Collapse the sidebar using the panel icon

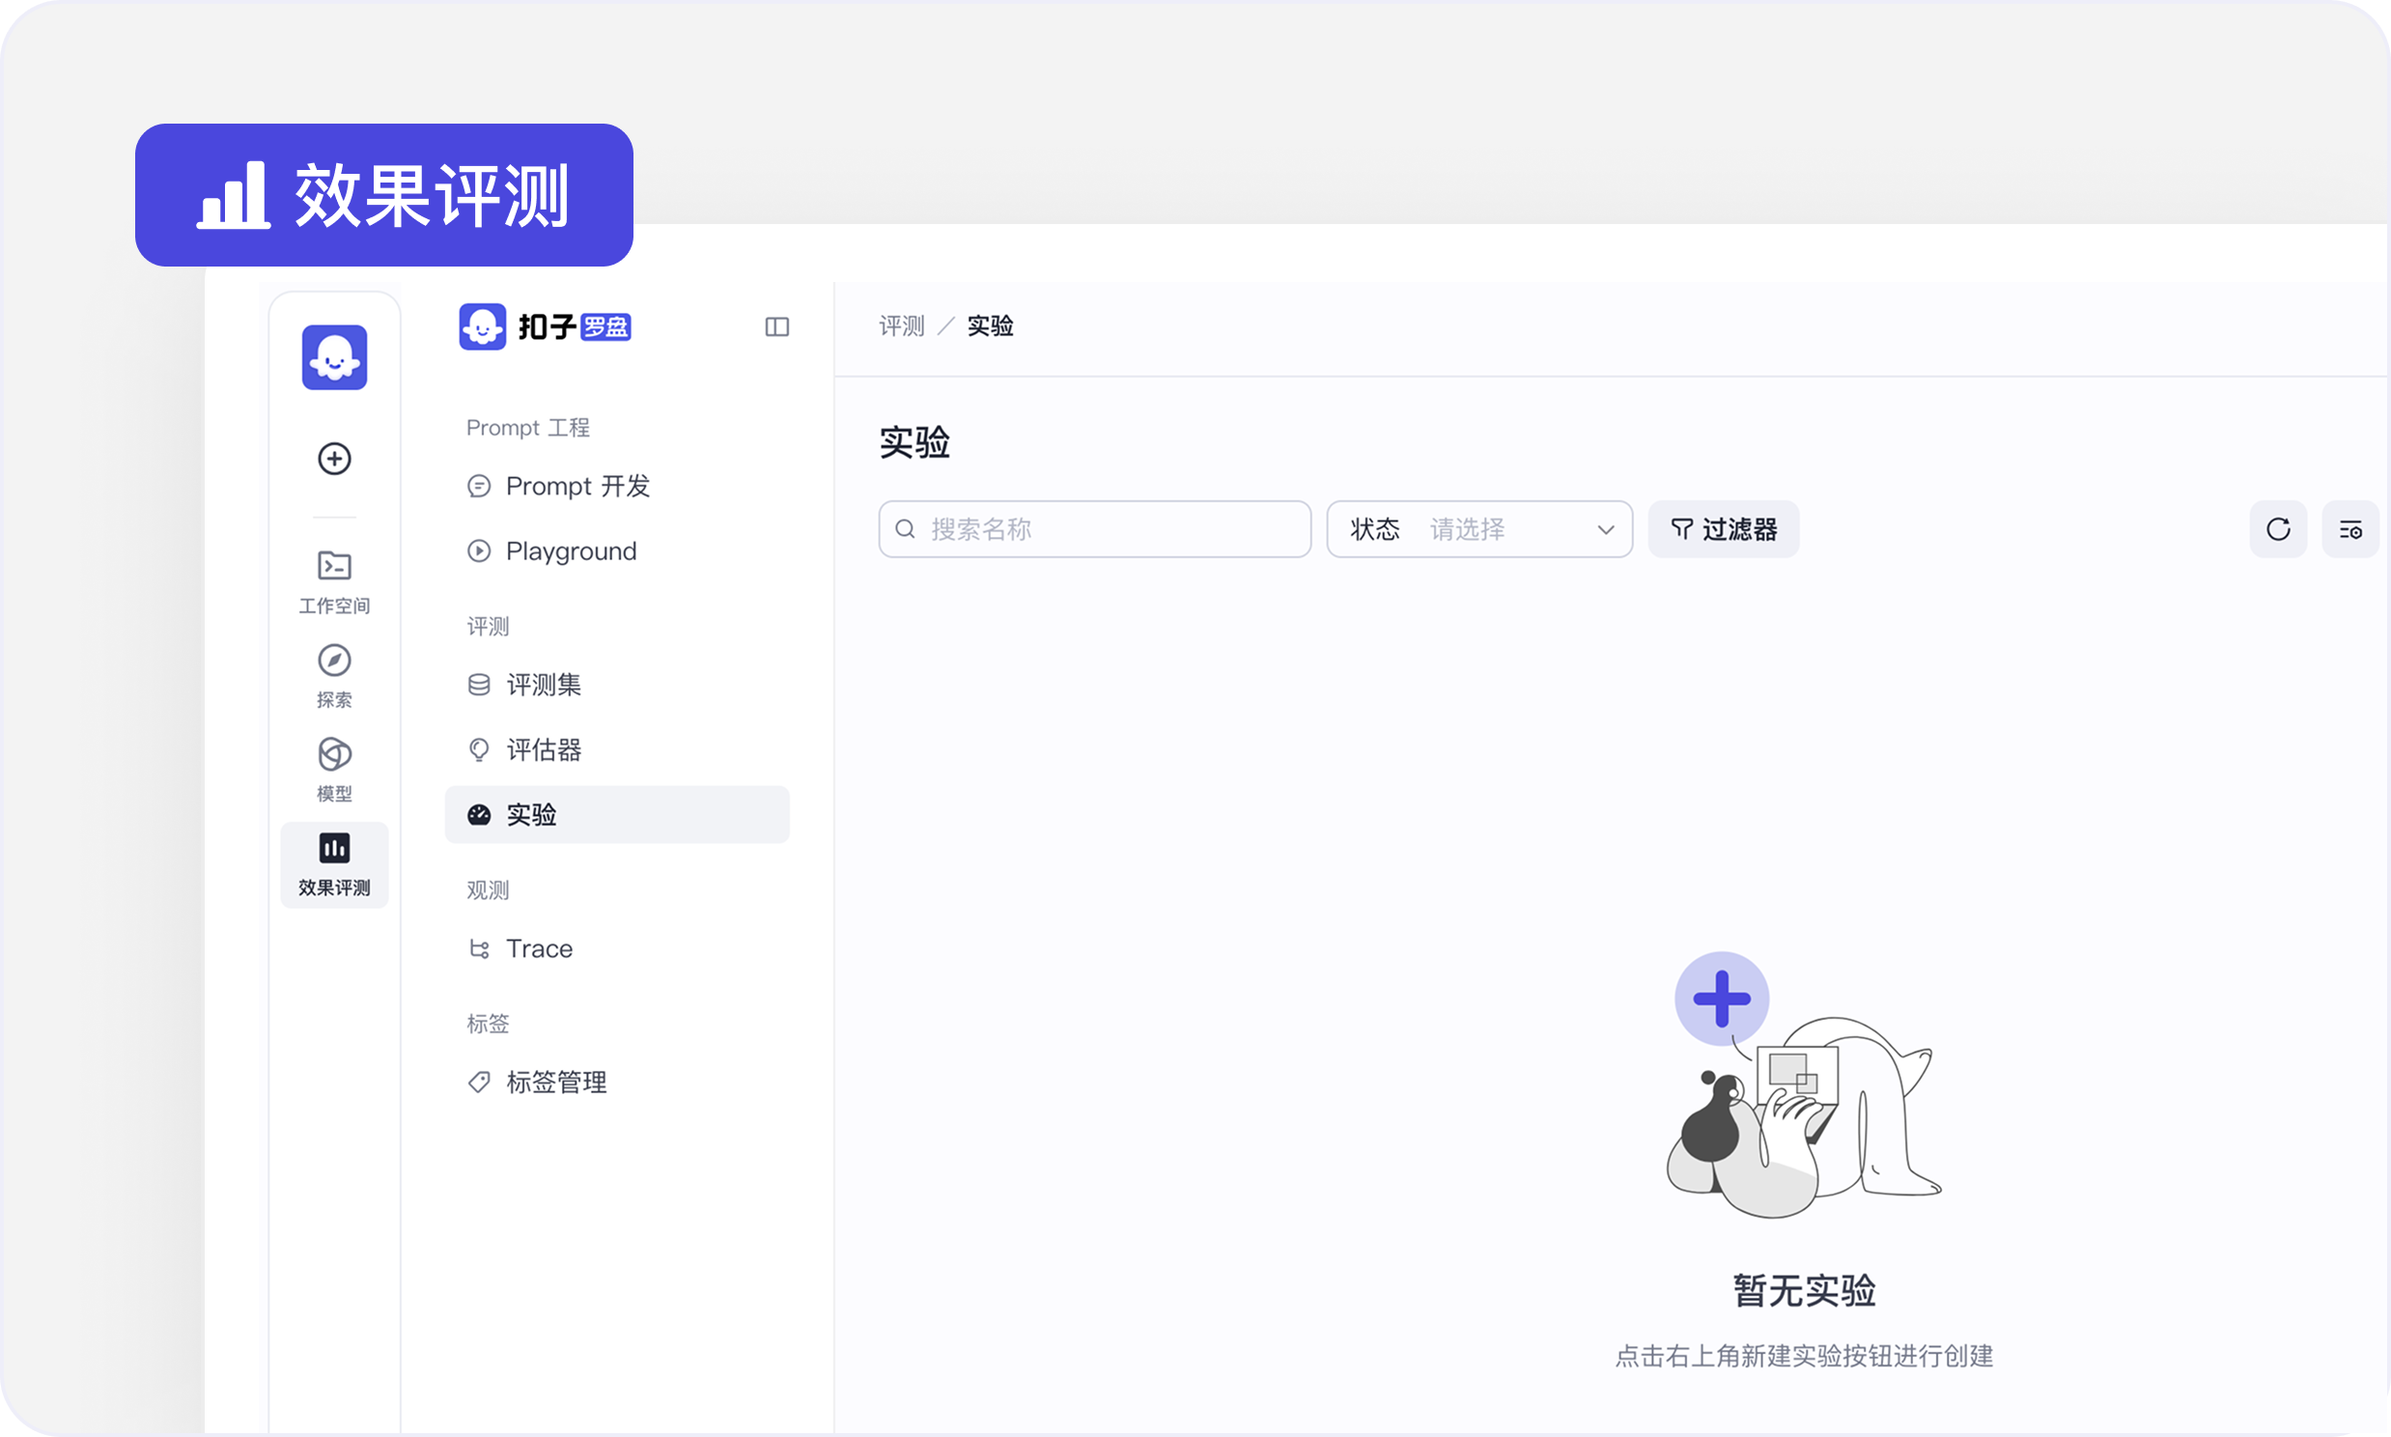pos(776,326)
